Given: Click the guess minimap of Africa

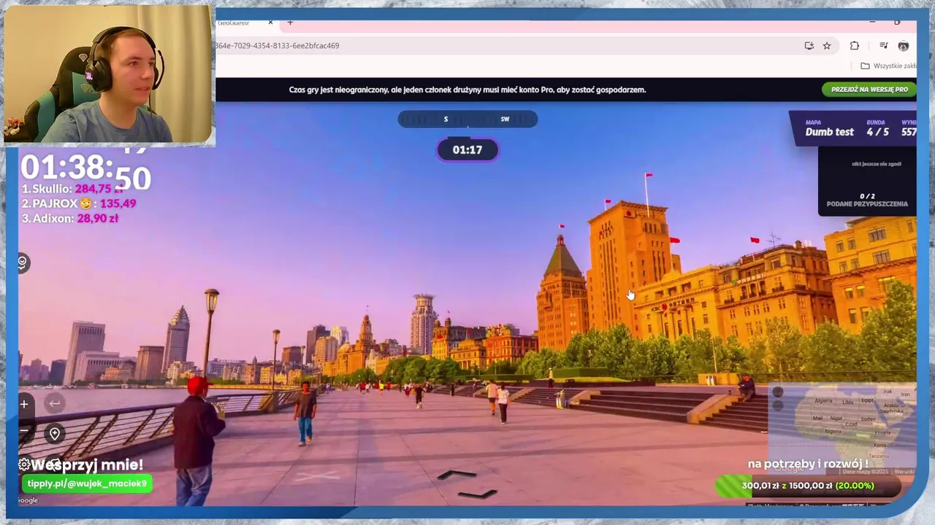Looking at the screenshot, I should pos(842,429).
